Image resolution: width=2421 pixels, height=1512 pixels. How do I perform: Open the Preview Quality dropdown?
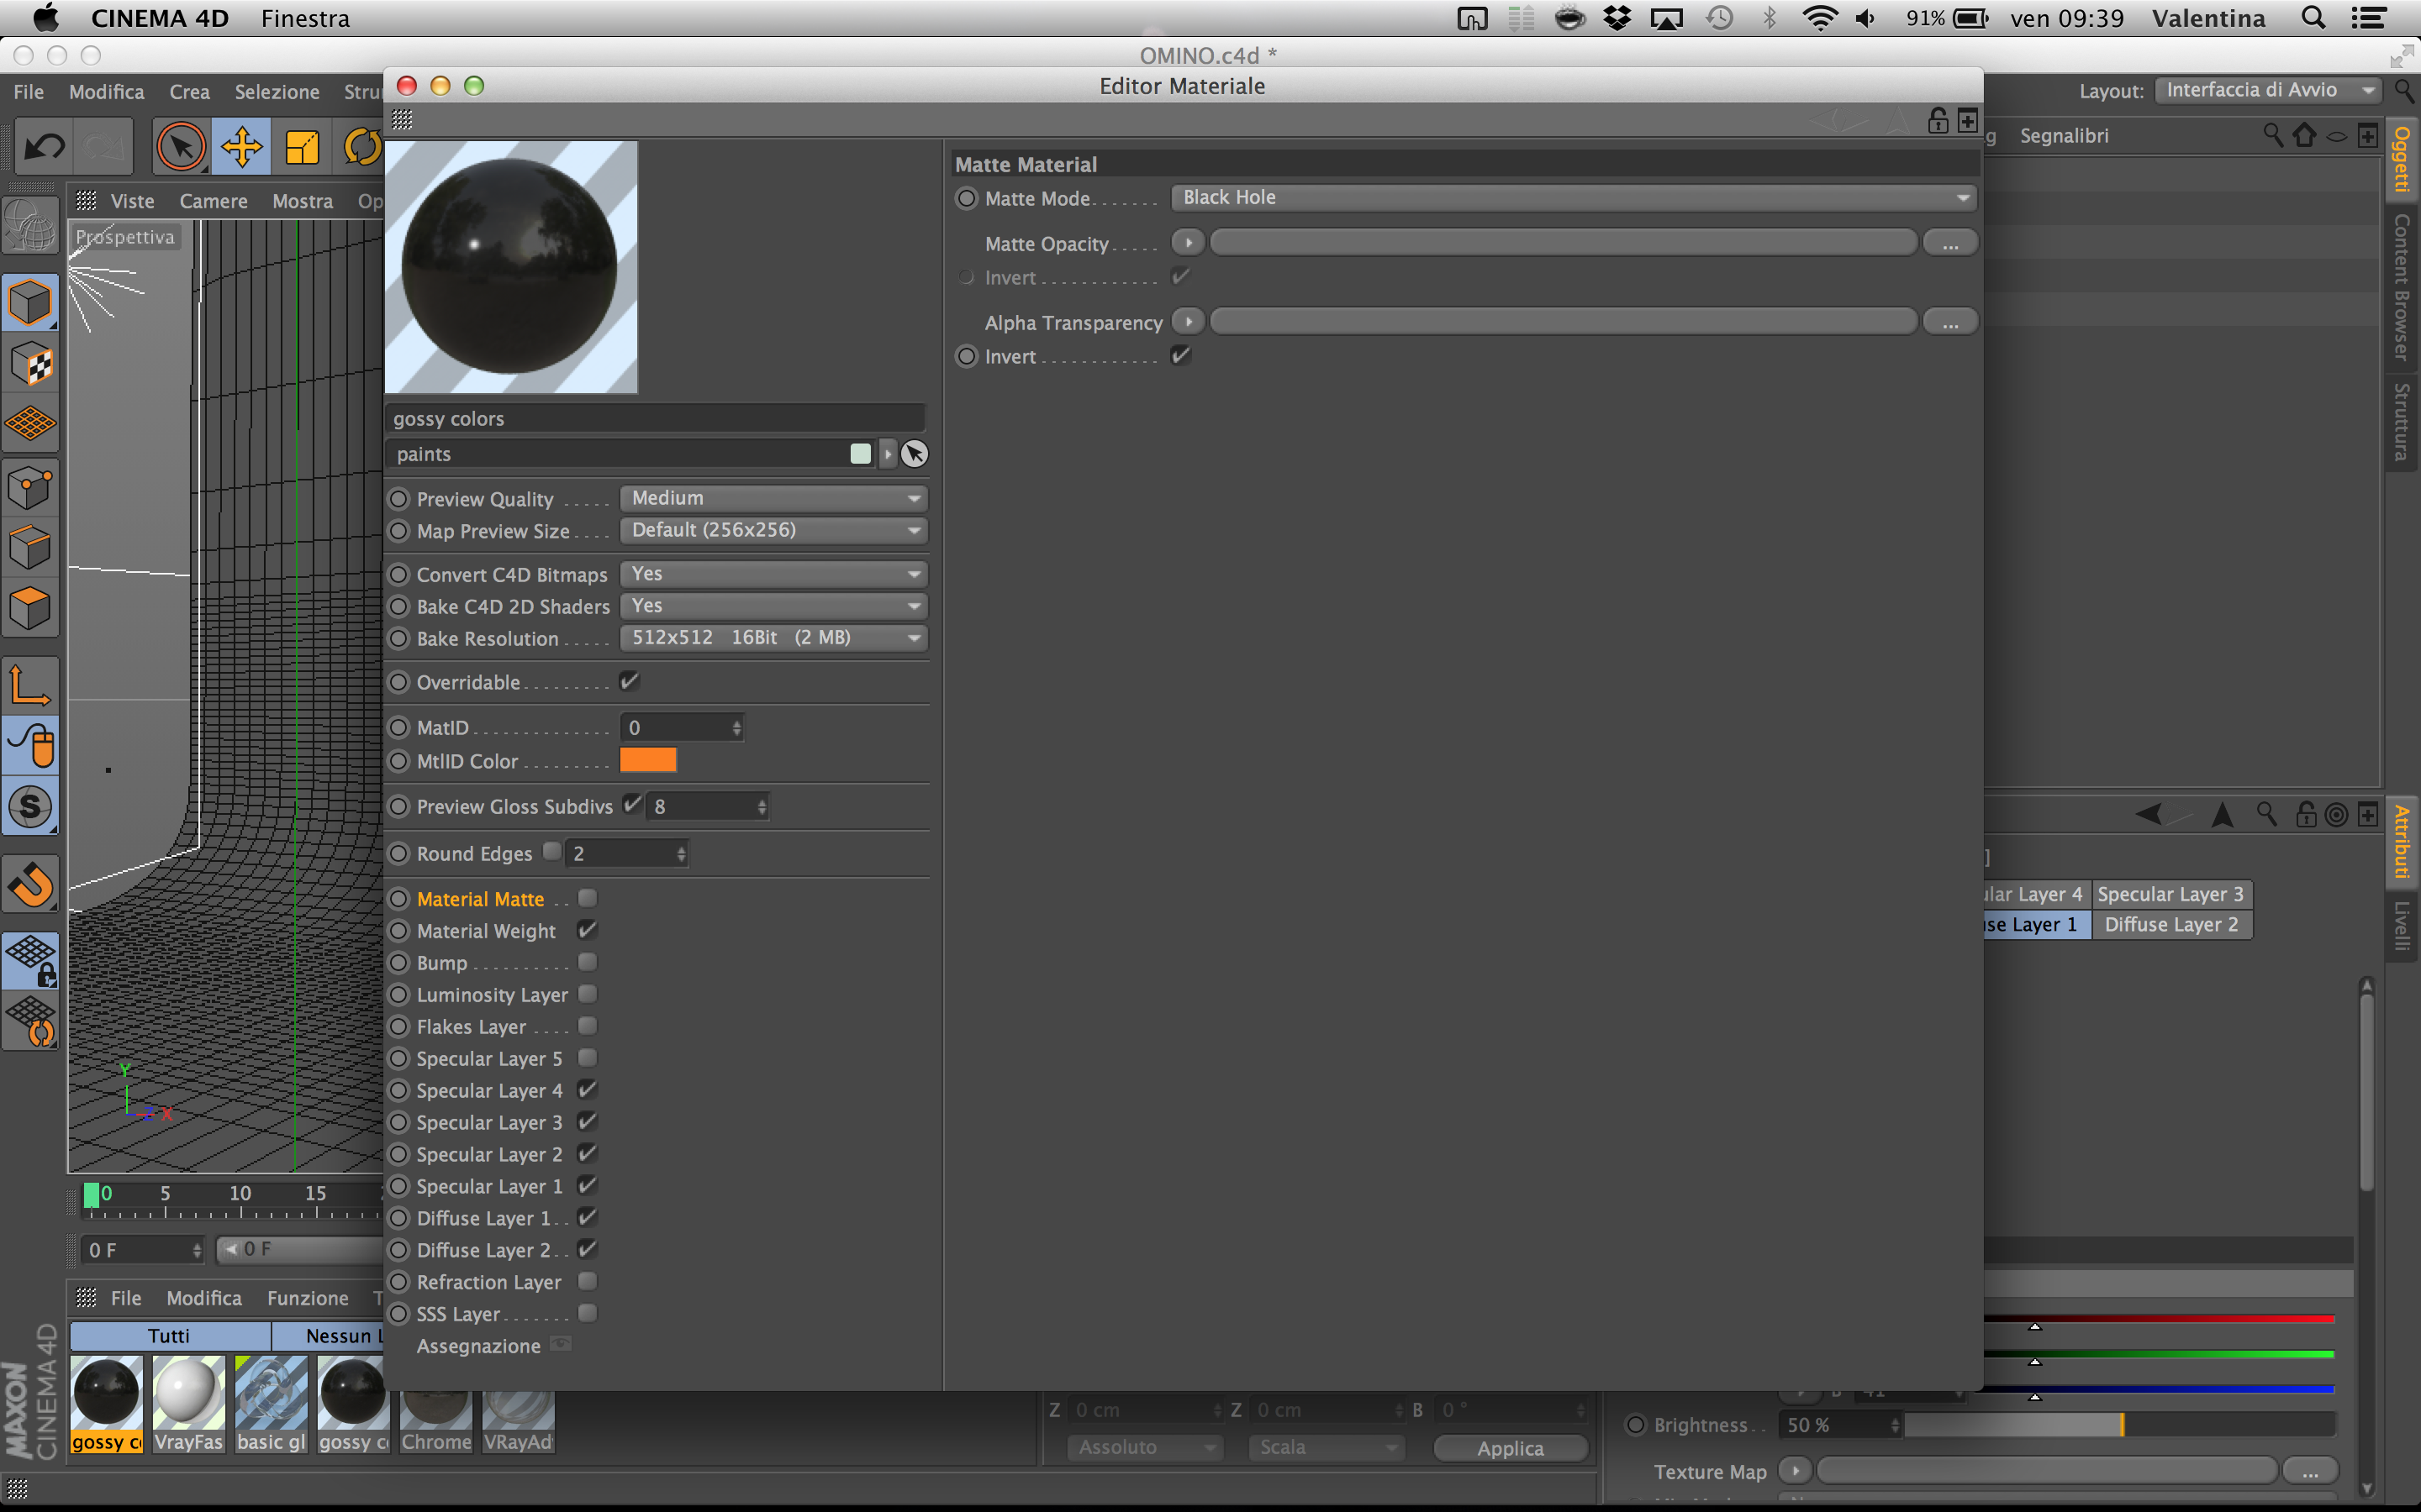click(x=774, y=498)
